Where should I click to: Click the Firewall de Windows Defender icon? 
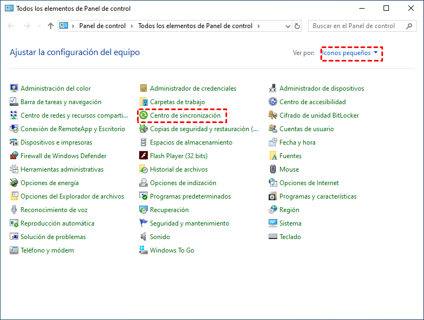pyautogui.click(x=14, y=156)
